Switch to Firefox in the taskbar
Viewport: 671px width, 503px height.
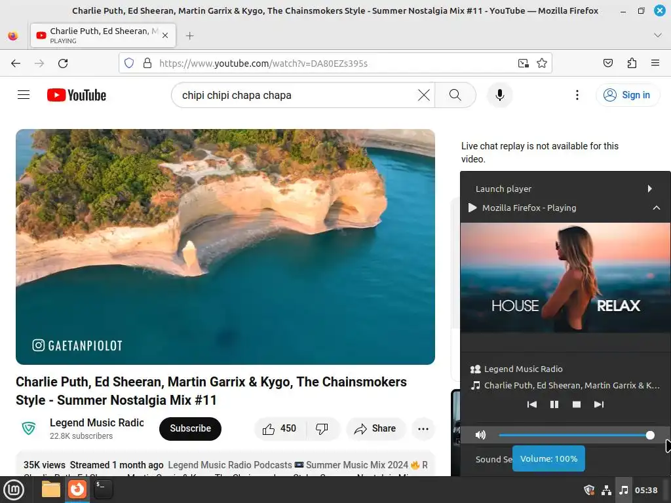coord(77,489)
